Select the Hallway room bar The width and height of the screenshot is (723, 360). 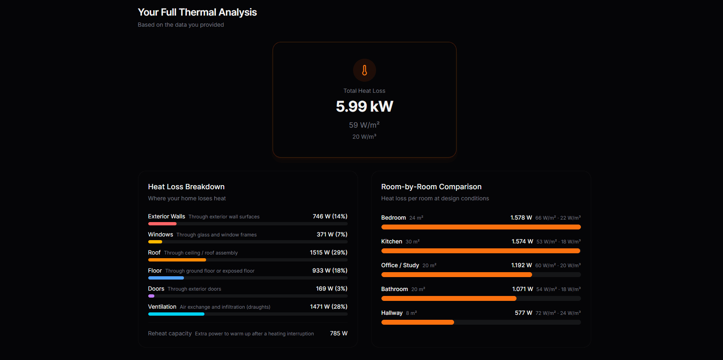tap(418, 322)
